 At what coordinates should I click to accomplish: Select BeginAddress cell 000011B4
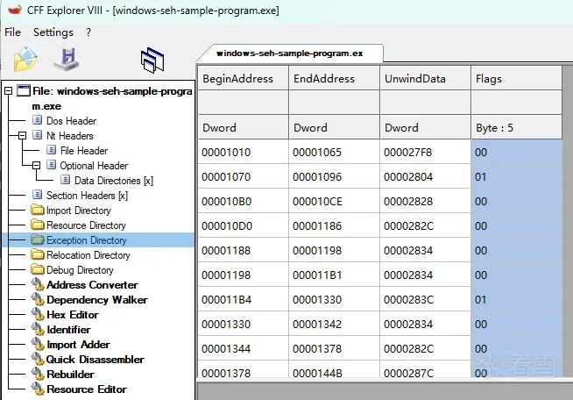pyautogui.click(x=244, y=299)
